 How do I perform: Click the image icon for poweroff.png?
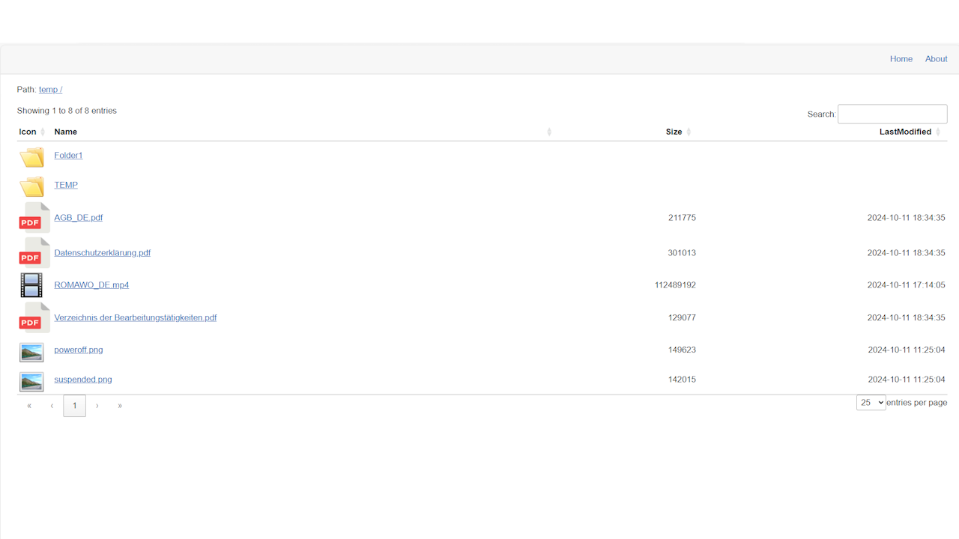pos(31,351)
